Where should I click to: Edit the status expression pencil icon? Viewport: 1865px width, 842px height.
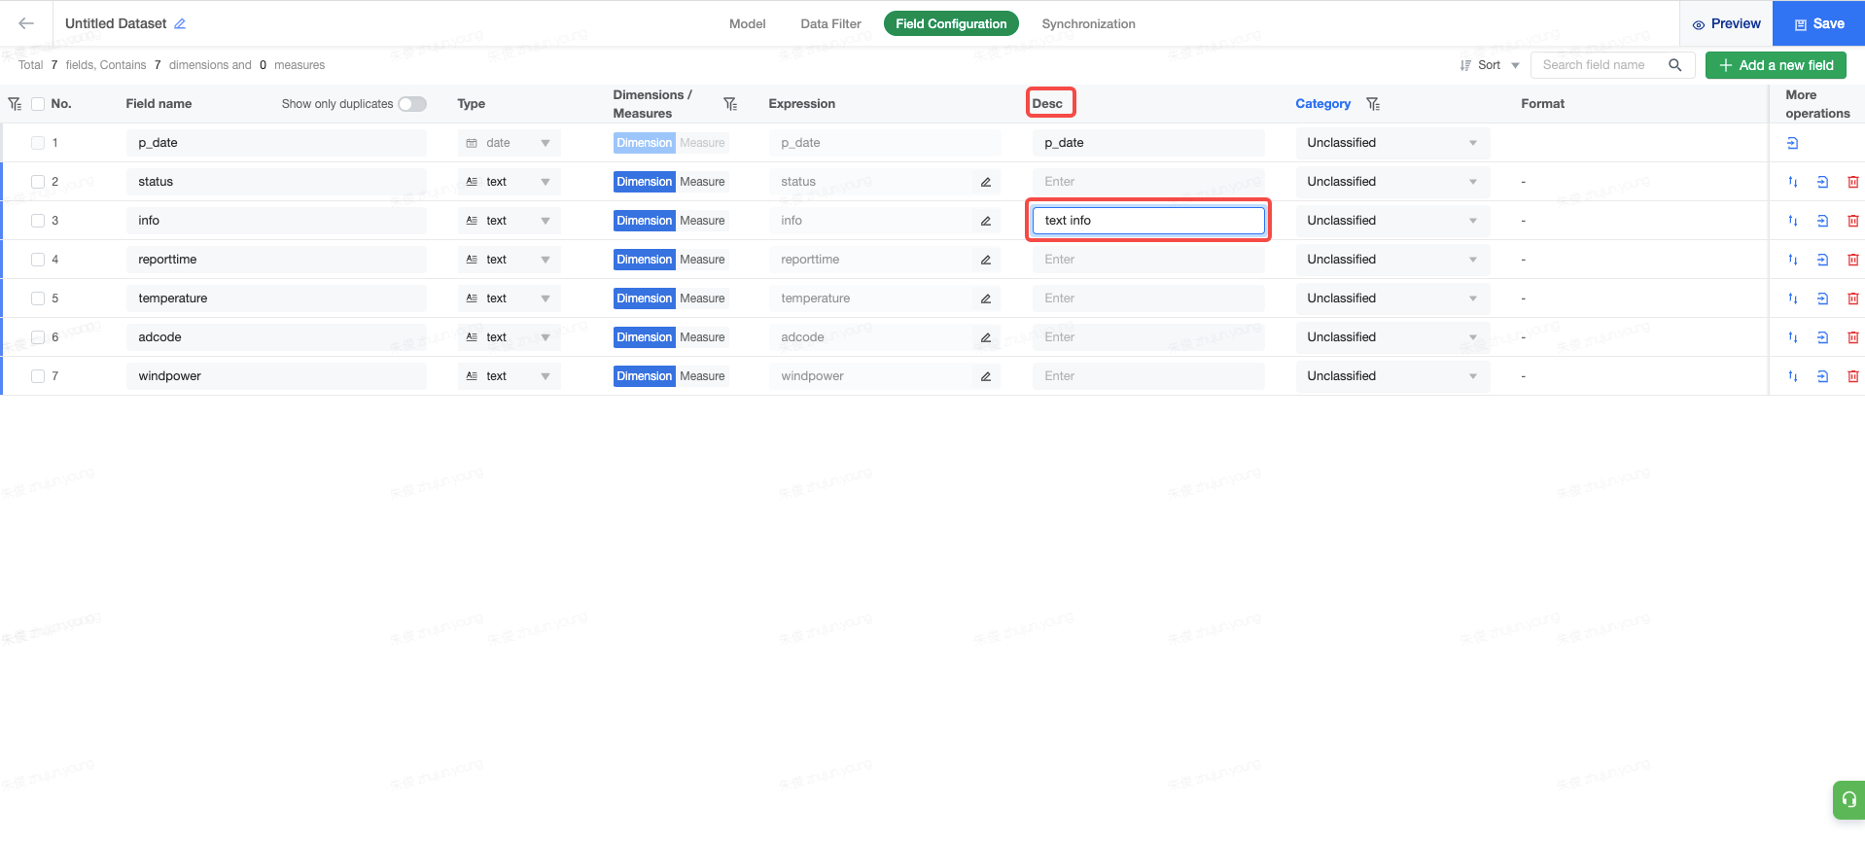pyautogui.click(x=985, y=182)
